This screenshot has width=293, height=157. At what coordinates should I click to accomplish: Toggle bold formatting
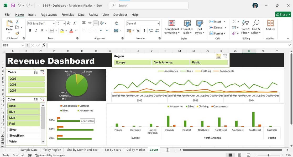(30, 31)
